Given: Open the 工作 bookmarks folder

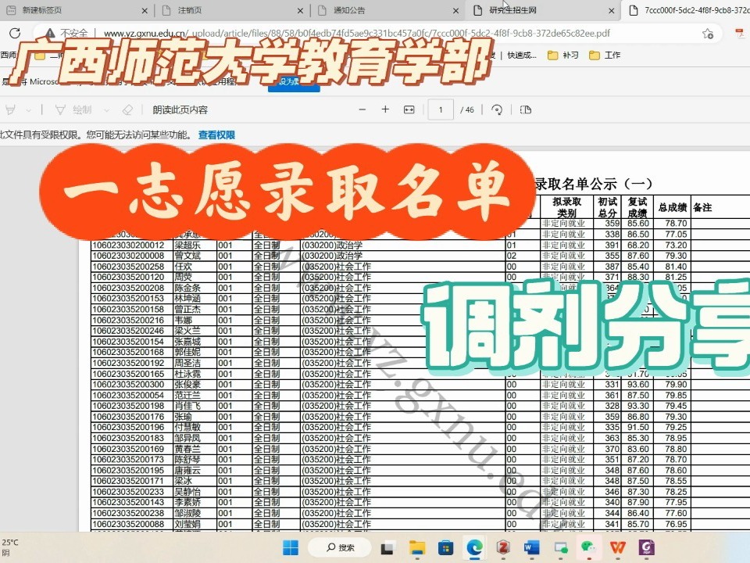Looking at the screenshot, I should coord(605,55).
